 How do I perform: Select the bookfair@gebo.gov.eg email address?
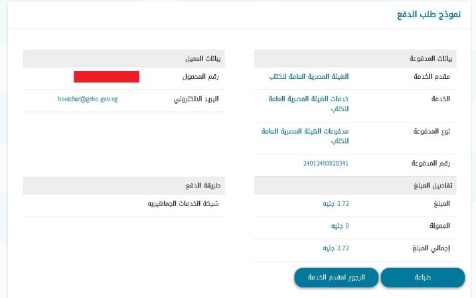click(88, 99)
